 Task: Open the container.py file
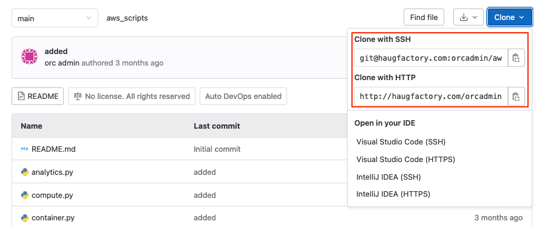click(x=53, y=218)
